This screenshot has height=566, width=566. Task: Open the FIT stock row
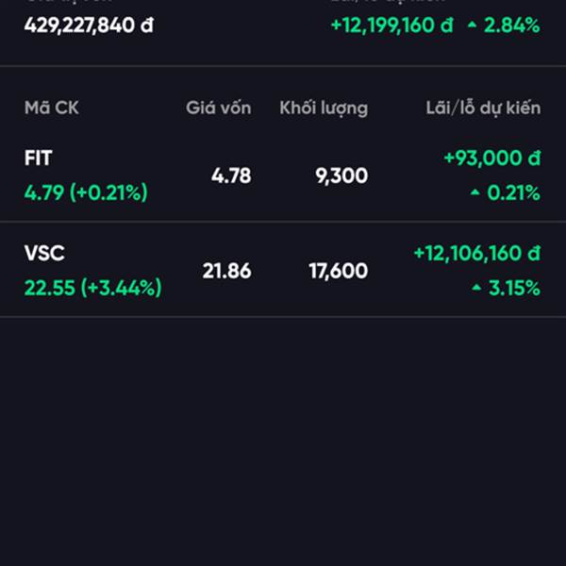(x=283, y=175)
